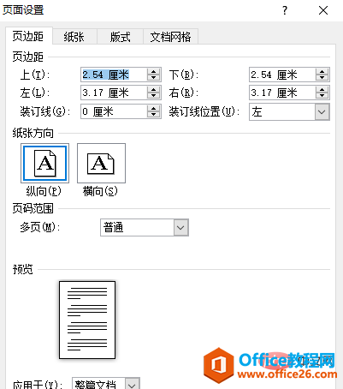This screenshot has height=389, width=343.
Task: Increase the top margin 上 value
Action: [x=154, y=72]
